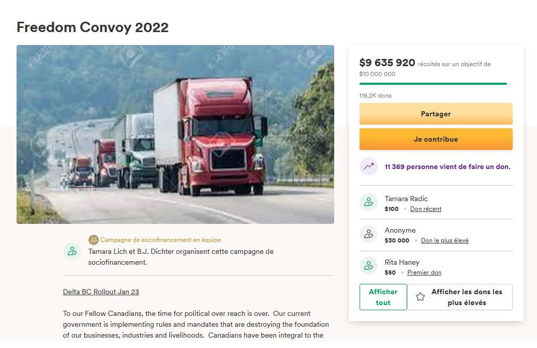Open the Afficher tout donations list
Viewport: 537px width, 348px height.
(383, 297)
